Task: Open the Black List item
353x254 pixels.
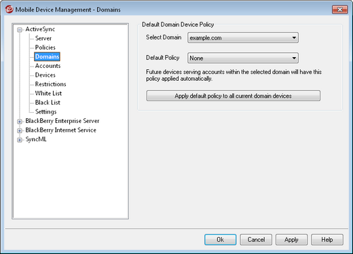Action: (48, 103)
